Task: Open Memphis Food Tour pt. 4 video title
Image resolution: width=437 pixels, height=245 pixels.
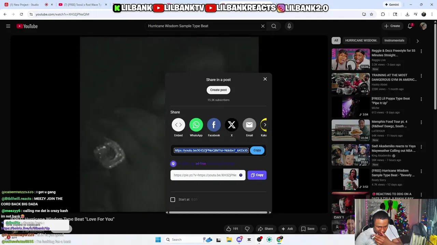Action: pyautogui.click(x=390, y=124)
